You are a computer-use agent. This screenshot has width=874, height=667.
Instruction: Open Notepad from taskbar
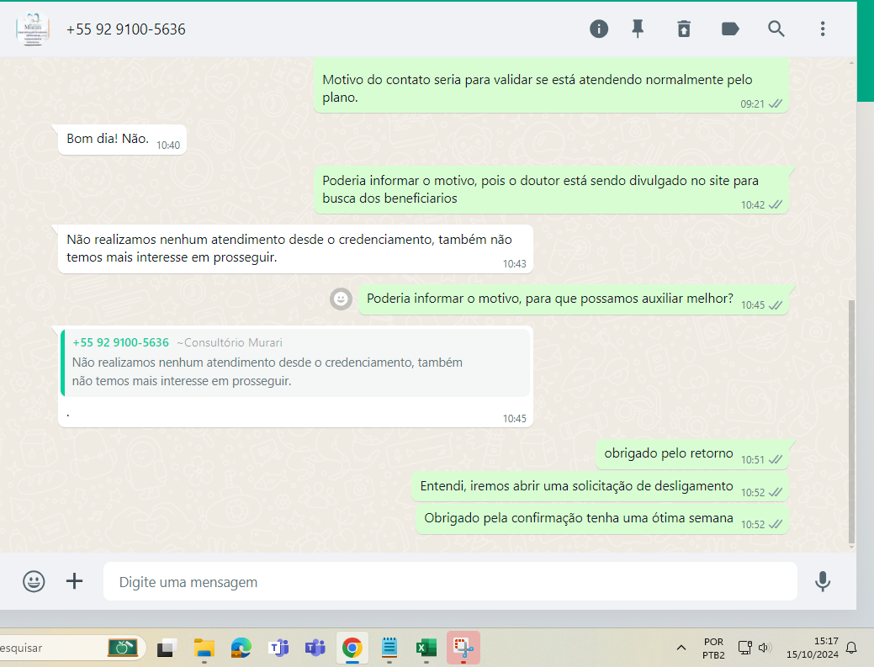pos(389,648)
